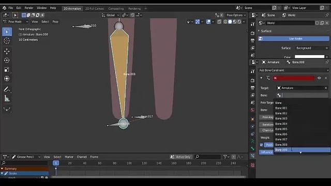
Task: Open the Bone properties tab
Action: [x=253, y=149]
